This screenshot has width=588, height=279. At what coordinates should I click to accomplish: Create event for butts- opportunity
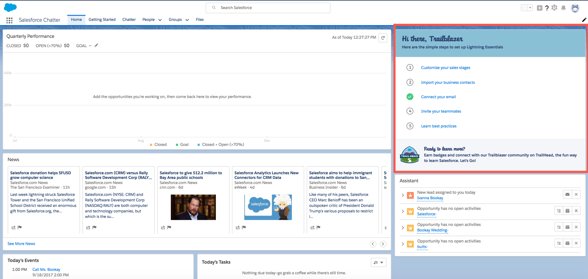coord(567,243)
